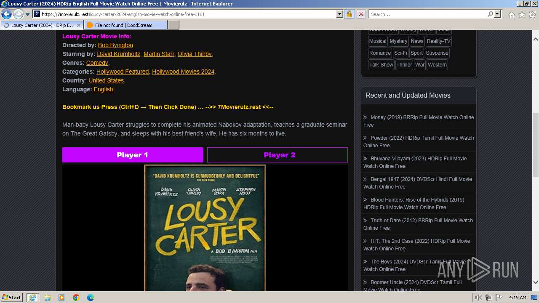Click the search magnifier icon
Viewport: 539px width, 303px height.
490,14
